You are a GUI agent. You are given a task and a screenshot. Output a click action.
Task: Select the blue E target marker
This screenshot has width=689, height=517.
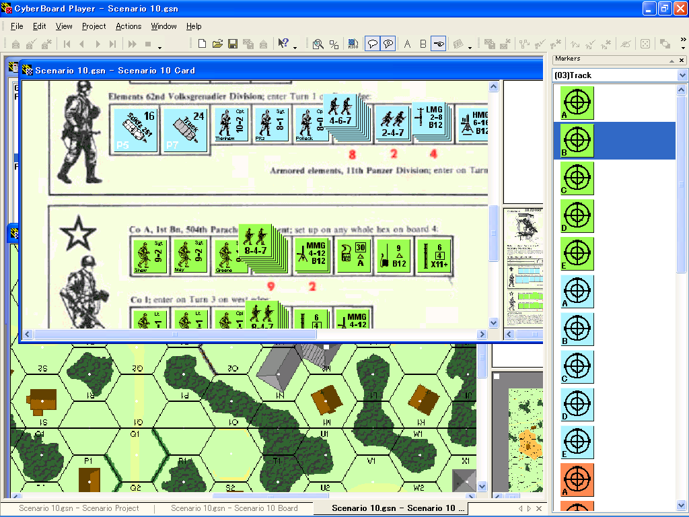tap(577, 442)
